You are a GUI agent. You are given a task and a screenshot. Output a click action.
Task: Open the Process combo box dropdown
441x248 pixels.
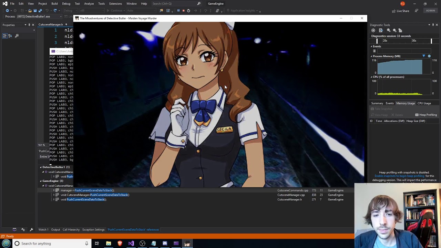(x=61, y=17)
